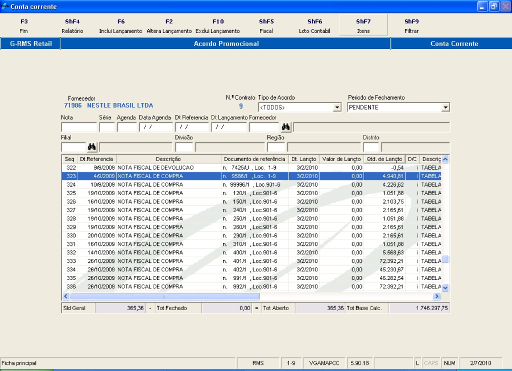The width and height of the screenshot is (512, 371).
Task: Expand the Tipo de Acordo dropdown
Action: pyautogui.click(x=337, y=108)
